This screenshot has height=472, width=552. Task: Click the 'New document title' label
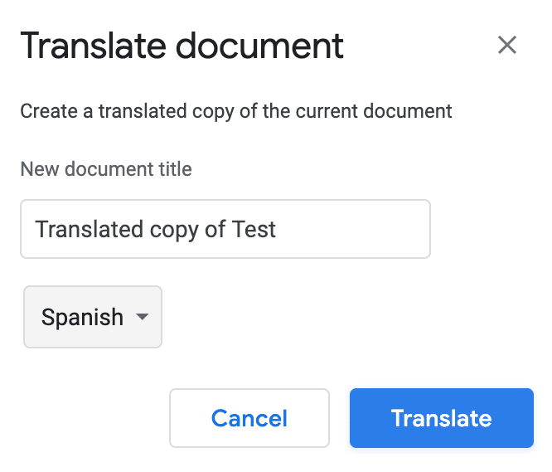pos(106,170)
